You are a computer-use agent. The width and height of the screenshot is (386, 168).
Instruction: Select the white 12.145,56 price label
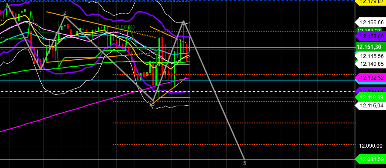click(x=370, y=56)
